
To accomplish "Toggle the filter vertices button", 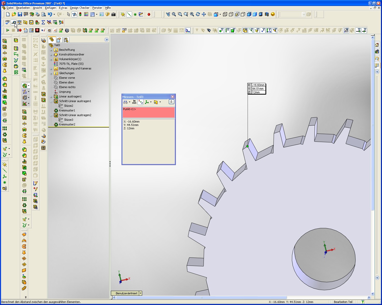I will [x=221, y=31].
